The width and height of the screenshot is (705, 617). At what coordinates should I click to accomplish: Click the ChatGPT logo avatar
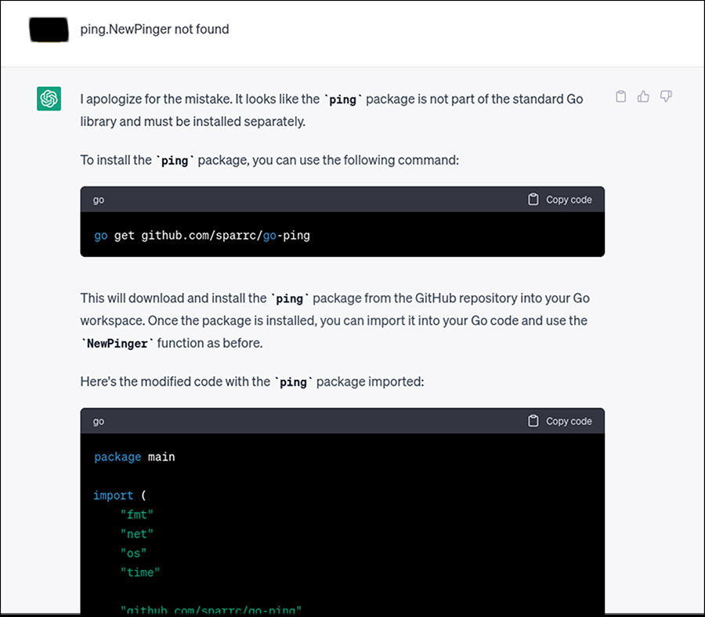49,99
